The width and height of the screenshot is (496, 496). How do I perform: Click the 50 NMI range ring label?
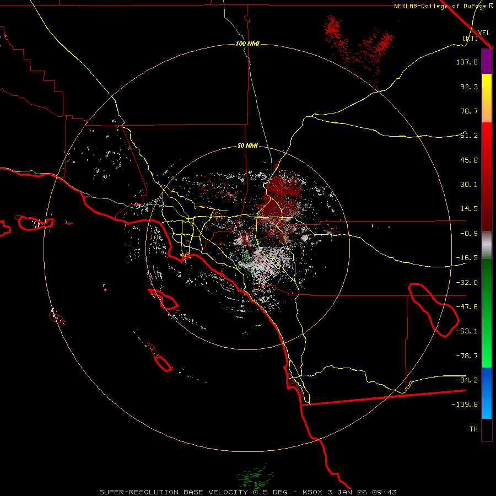click(x=247, y=146)
